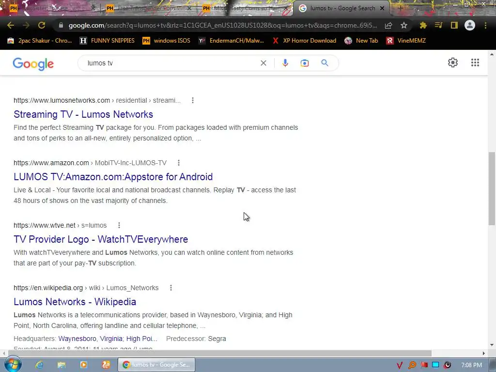The width and height of the screenshot is (496, 372).
Task: Open Chrome's three-dot menu
Action: point(485,25)
